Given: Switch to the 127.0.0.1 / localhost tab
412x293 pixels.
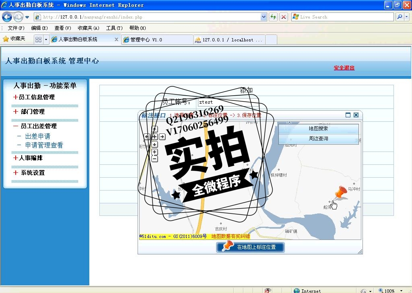Looking at the screenshot, I should tap(229, 40).
